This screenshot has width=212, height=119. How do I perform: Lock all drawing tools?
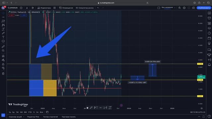(x=3, y=64)
